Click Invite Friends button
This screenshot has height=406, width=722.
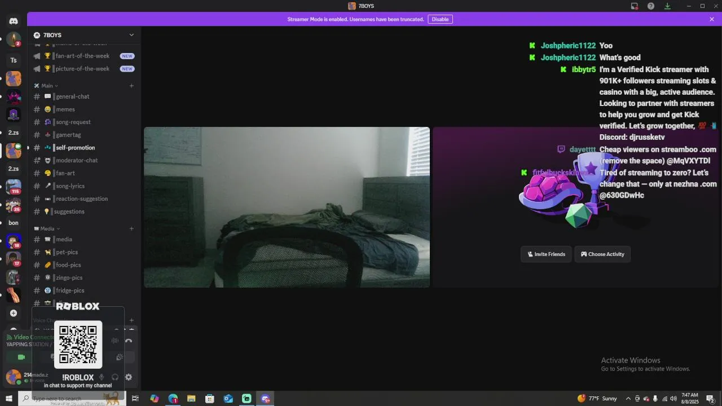[x=546, y=254]
